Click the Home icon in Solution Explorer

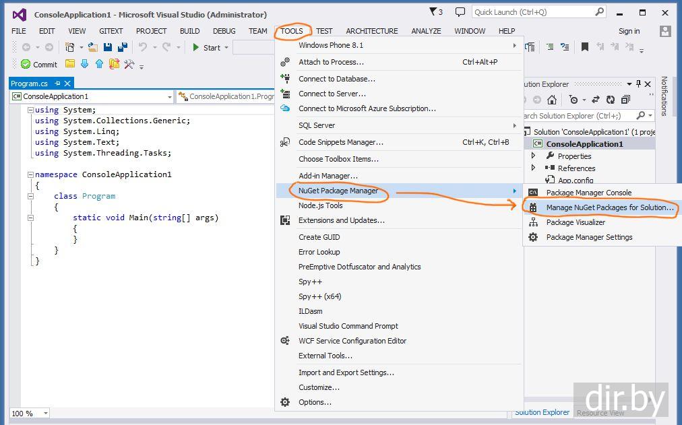click(552, 100)
